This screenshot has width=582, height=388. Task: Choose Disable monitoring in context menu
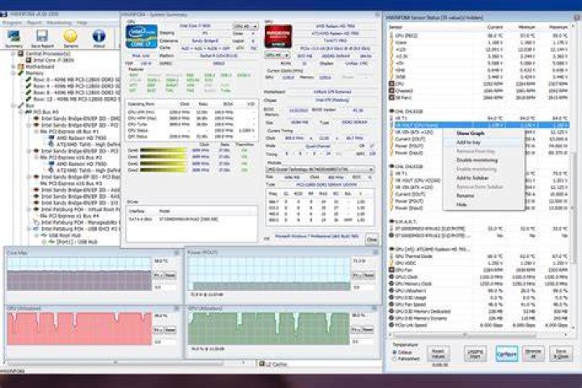click(483, 160)
